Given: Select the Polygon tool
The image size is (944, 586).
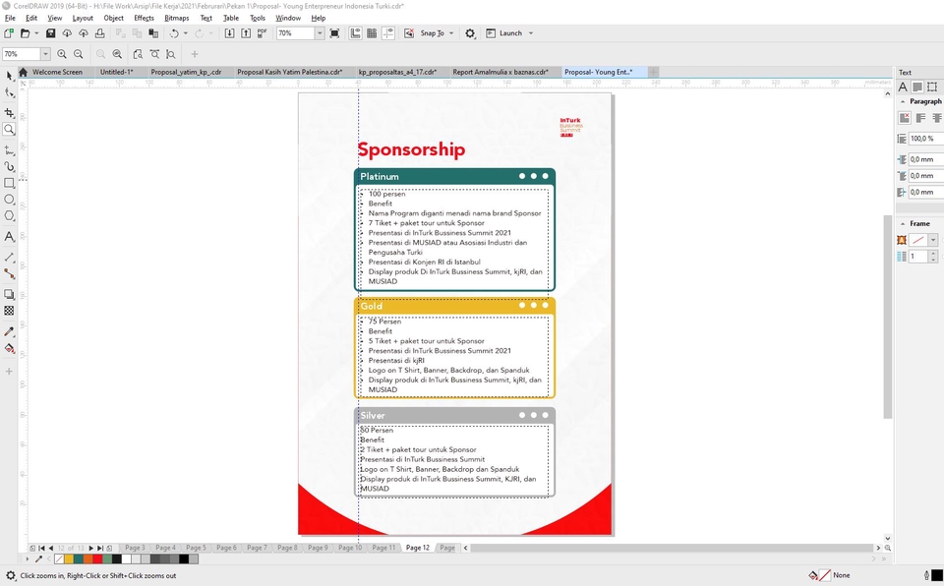Looking at the screenshot, I should tap(9, 215).
